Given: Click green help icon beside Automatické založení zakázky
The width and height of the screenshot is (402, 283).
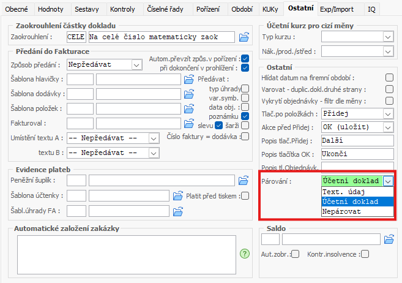Looking at the screenshot, I should [x=245, y=254].
